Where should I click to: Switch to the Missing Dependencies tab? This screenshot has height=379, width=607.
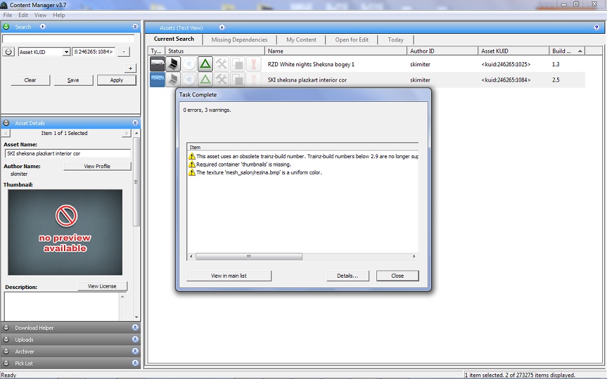tap(239, 40)
